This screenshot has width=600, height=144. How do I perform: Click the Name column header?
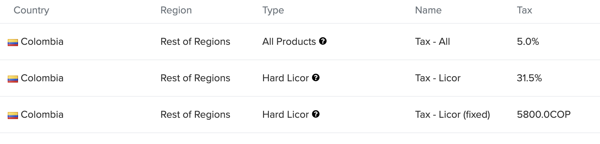point(428,10)
